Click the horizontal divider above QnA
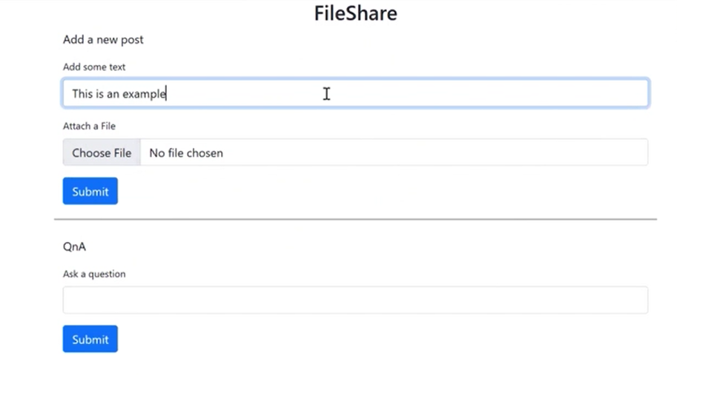Image resolution: width=717 pixels, height=401 pixels. click(x=355, y=219)
